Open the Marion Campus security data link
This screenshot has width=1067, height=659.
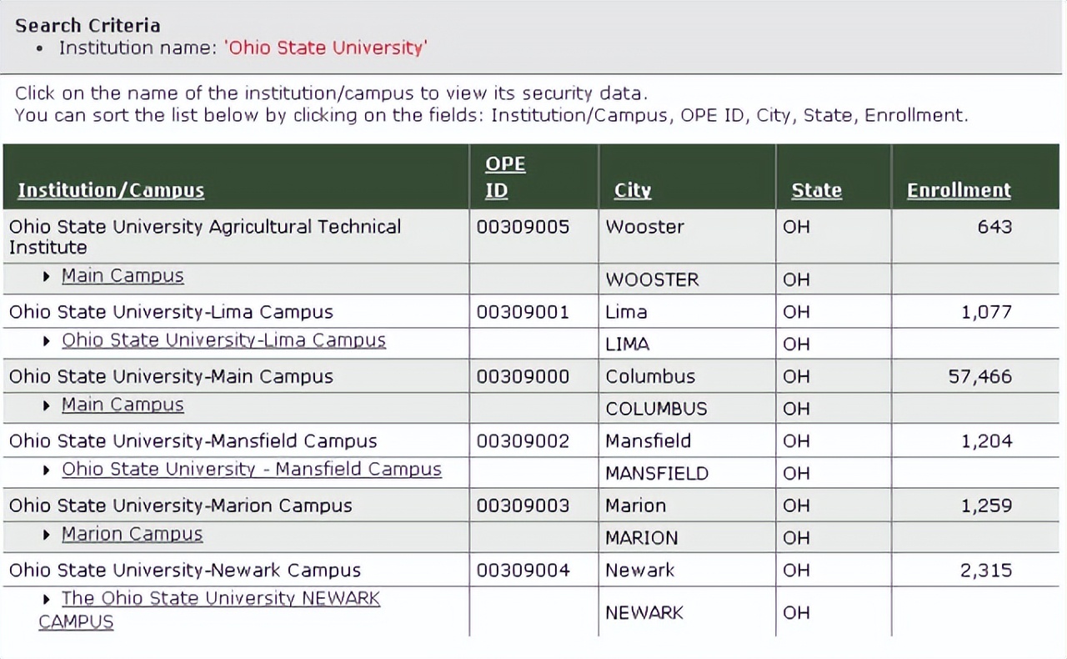click(x=132, y=534)
